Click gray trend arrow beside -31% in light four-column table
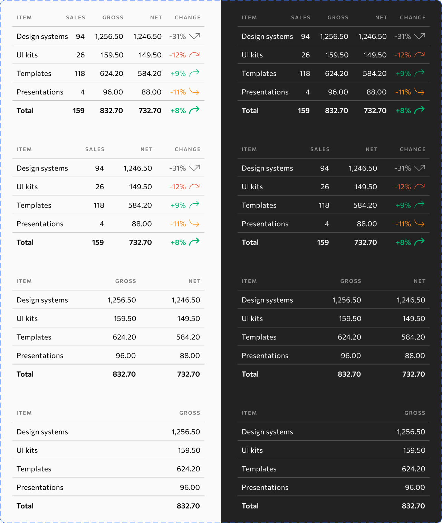Screen dimensions: 442x523 194,168
